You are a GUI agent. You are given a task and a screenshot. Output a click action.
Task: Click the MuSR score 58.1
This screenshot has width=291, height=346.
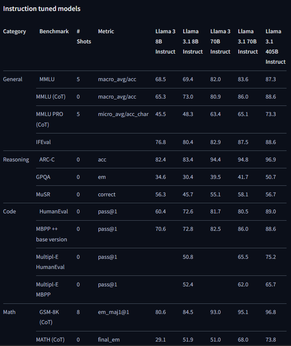[243, 194]
